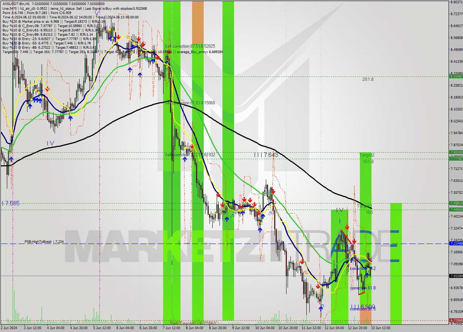Click the '9 Jun 12:00' time label
The height and width of the screenshot is (332, 463).
point(241,328)
